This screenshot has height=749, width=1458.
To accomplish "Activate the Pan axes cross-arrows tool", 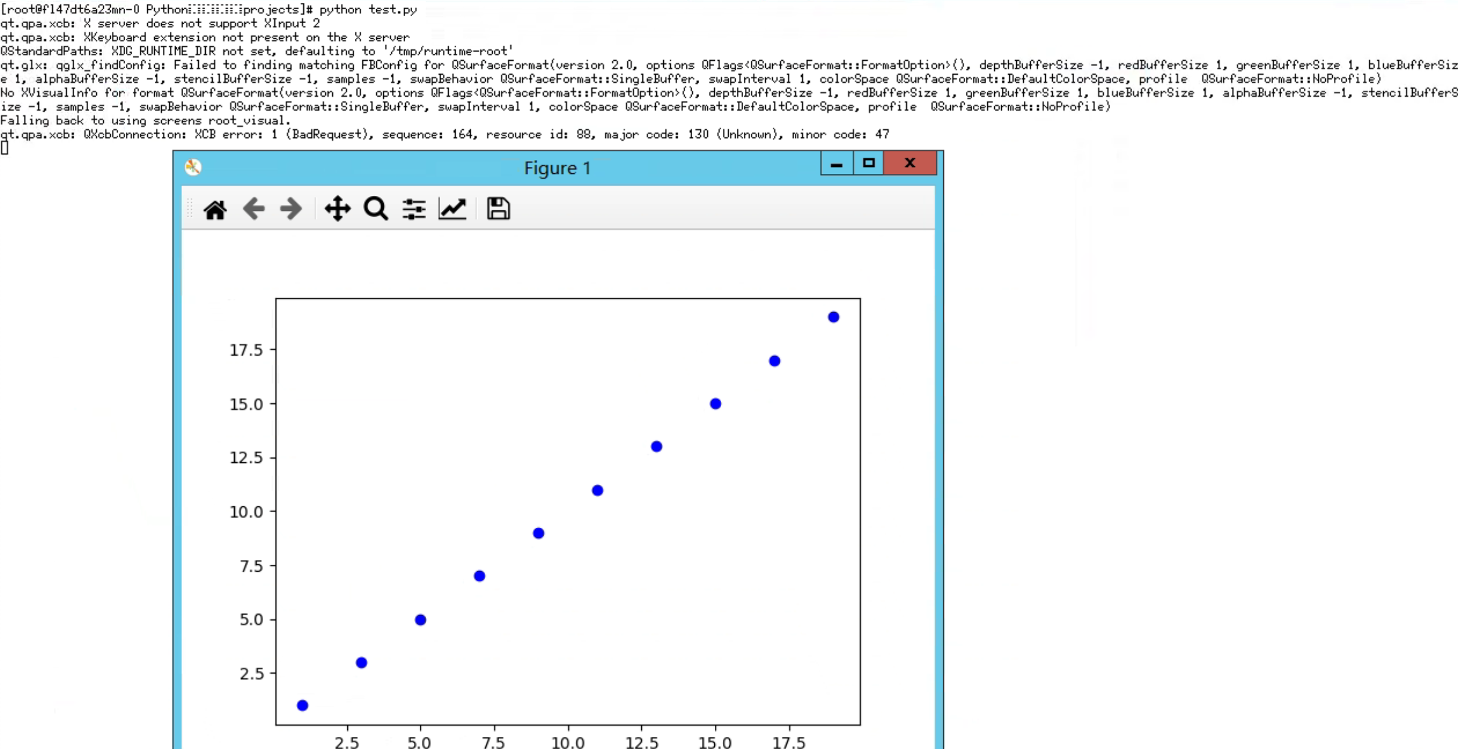I will (337, 209).
